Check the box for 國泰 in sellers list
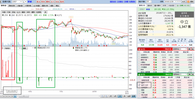Image resolution: width=195 pixels, height=99 pixels. (139, 90)
